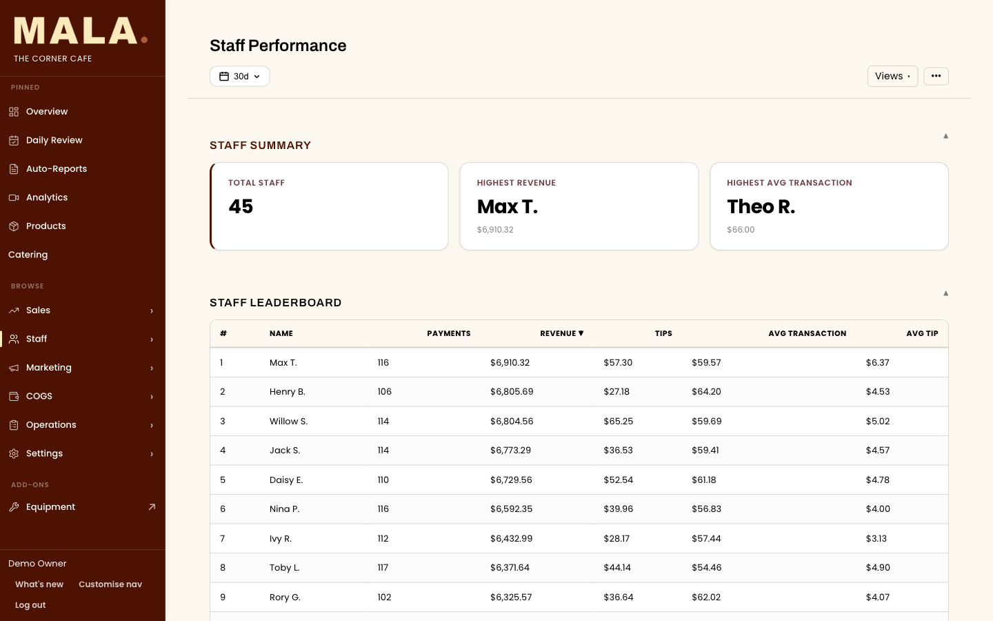Expand the Operations submenu chevron

[x=152, y=425]
